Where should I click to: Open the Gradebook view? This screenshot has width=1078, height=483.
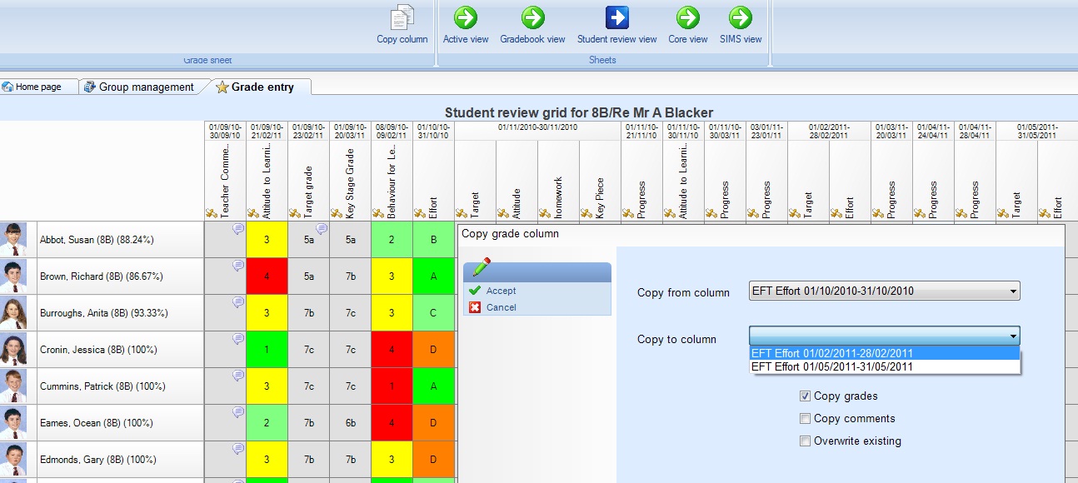532,17
